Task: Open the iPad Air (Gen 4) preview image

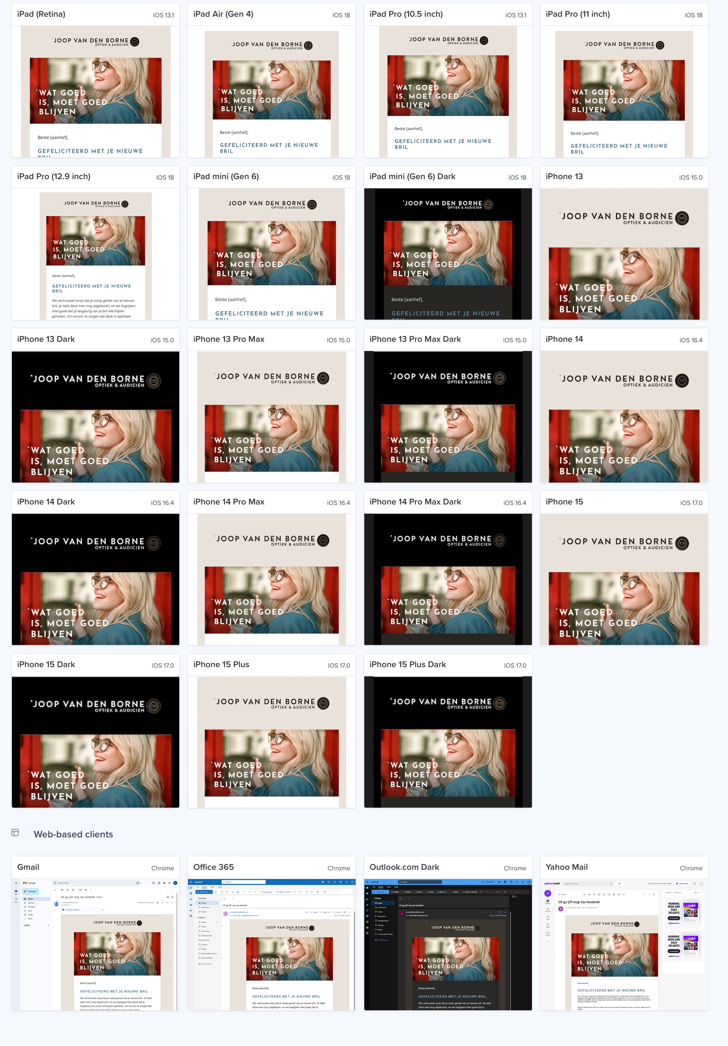Action: [x=272, y=92]
